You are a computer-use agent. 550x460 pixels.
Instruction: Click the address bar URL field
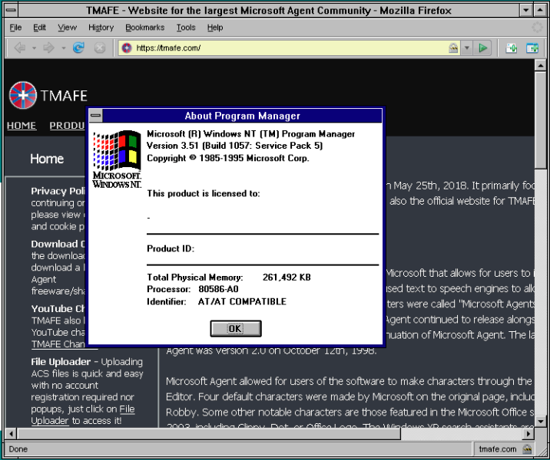click(x=290, y=48)
